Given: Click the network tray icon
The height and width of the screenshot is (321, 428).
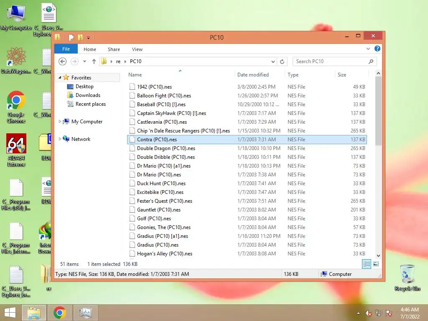Looking at the screenshot, I should click(379, 313).
